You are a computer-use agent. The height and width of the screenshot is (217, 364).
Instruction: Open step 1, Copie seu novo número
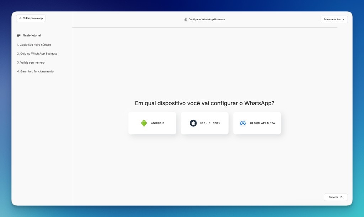pos(34,45)
